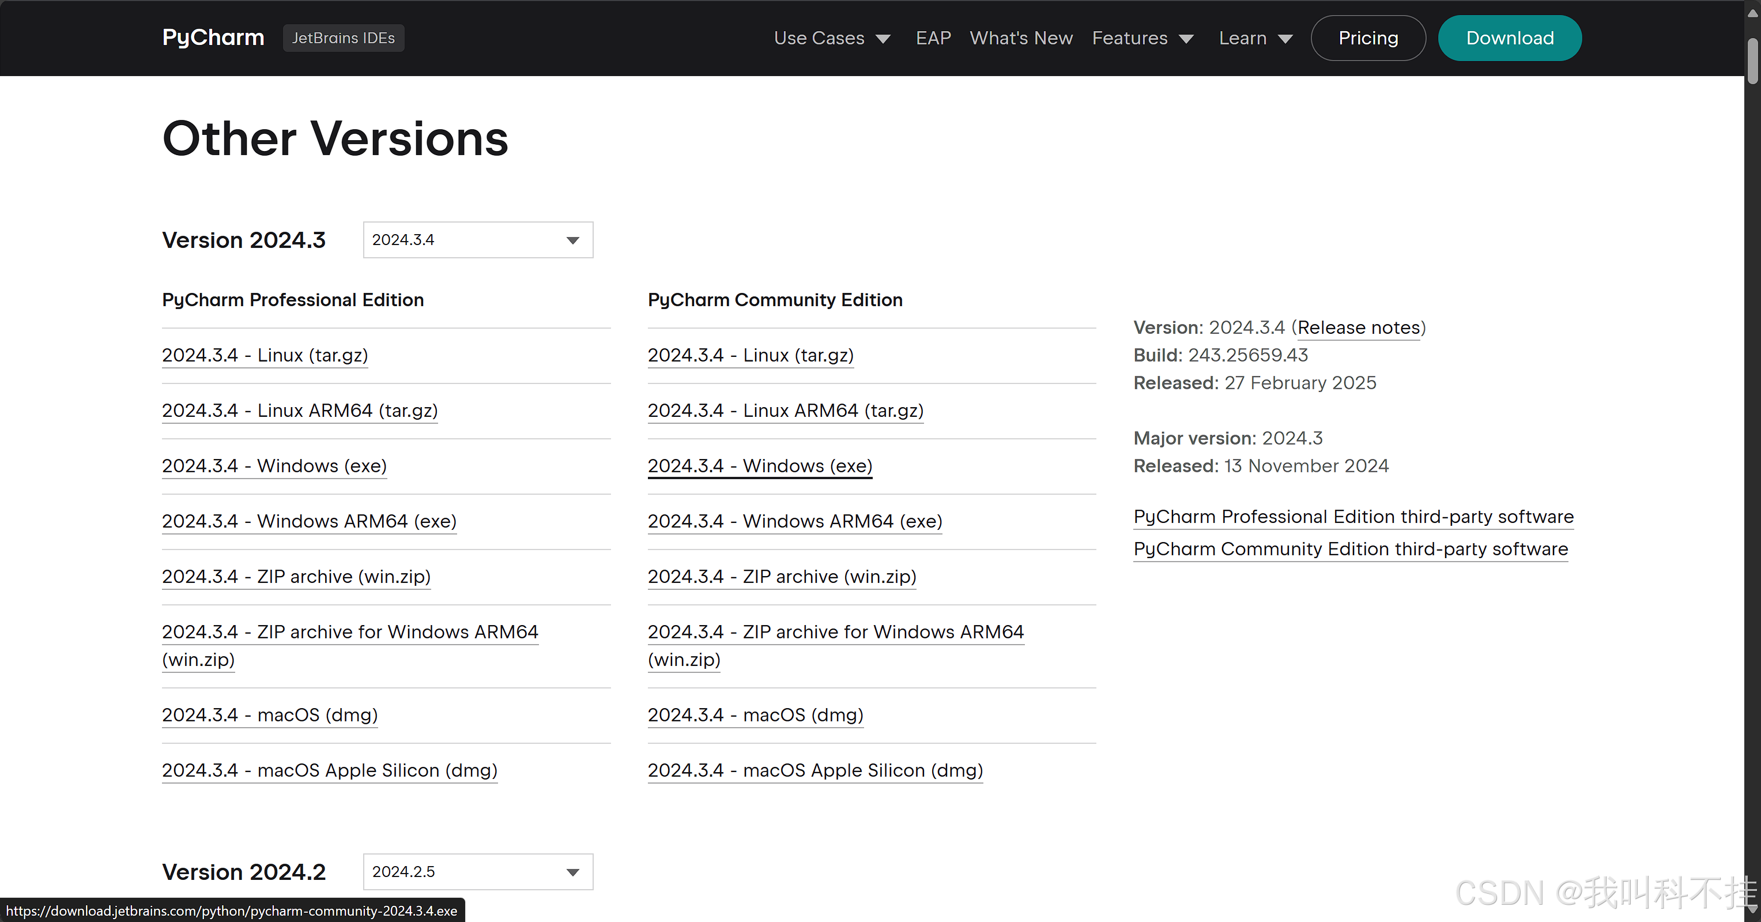
Task: Download Community Edition Windows (exe)
Action: [x=760, y=466]
